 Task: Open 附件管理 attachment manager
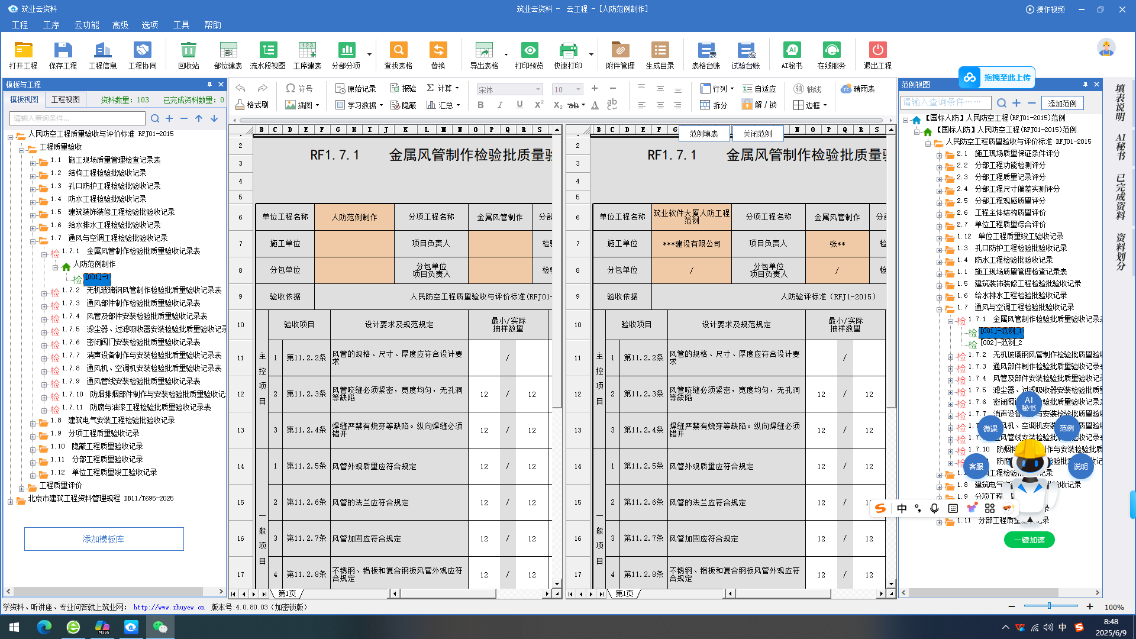tap(620, 55)
